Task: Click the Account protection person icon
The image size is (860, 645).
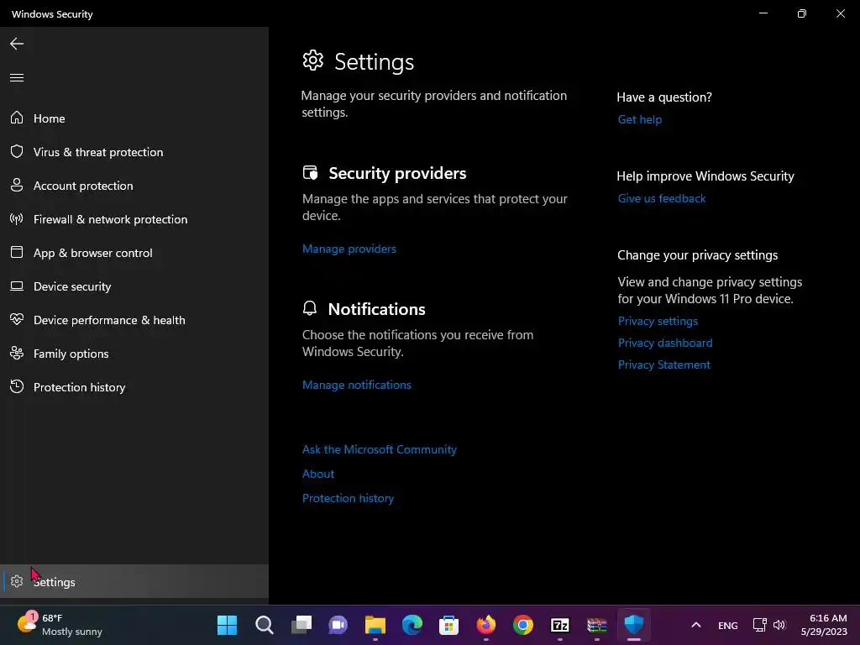Action: (x=17, y=185)
